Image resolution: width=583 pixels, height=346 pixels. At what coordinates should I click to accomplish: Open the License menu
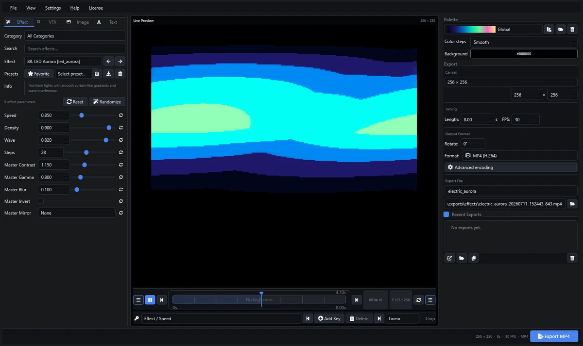coord(96,8)
